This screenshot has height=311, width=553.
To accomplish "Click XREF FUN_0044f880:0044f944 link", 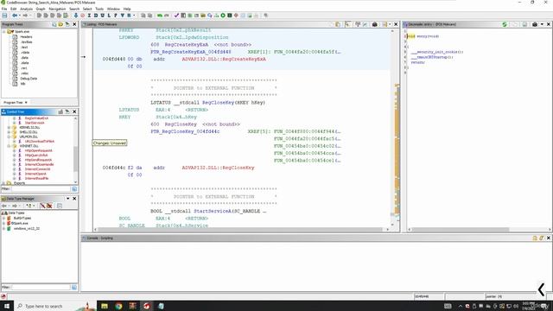I will (308, 131).
